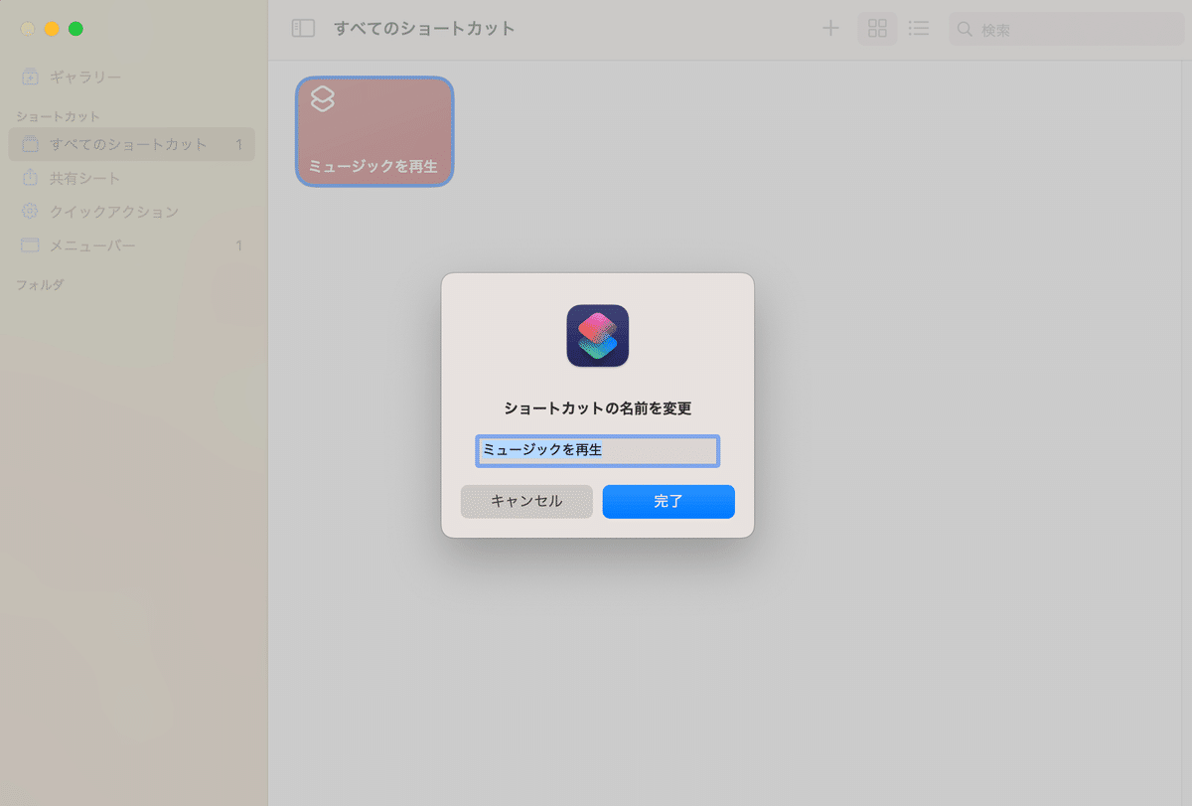Select the ミュージックを再生 shortcut tile
The width and height of the screenshot is (1192, 806).
pyautogui.click(x=374, y=131)
